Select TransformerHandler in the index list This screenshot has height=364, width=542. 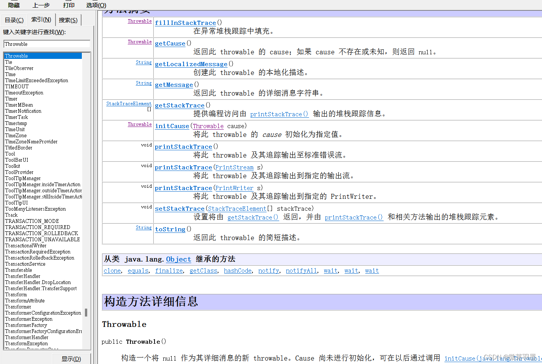pyautogui.click(x=27, y=337)
